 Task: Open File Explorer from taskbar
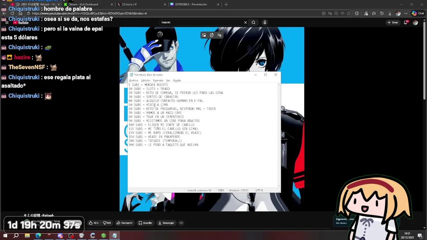click(27, 236)
